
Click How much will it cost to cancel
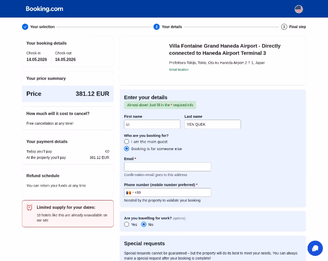58,114
